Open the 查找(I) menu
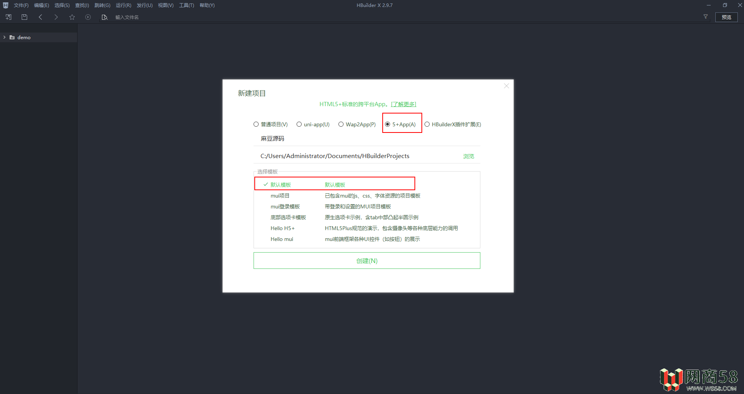 pos(82,5)
